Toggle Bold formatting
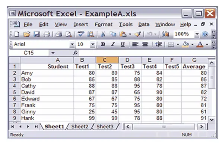This screenshot has height=143, width=219. click(103, 44)
